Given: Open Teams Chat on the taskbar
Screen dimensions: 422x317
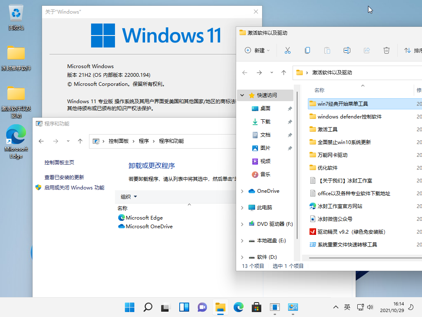Looking at the screenshot, I should click(202, 307).
